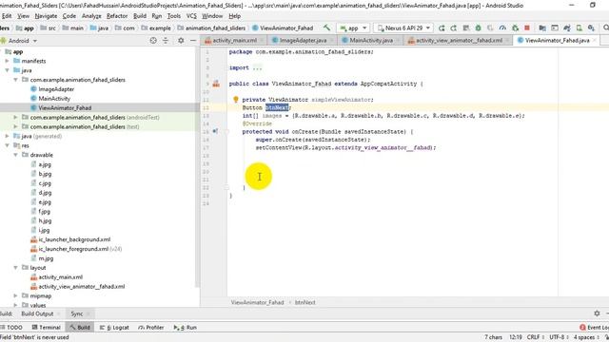Open Build panel settings gear icon
The width and height of the screenshot is (609, 342).
click(597, 313)
